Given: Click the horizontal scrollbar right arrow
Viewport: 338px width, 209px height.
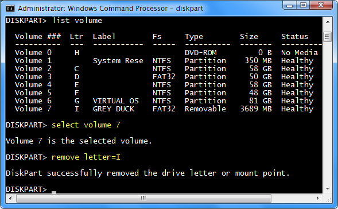Looking at the screenshot, I should point(318,198).
